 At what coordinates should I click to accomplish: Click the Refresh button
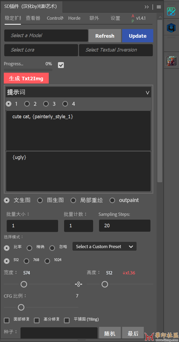point(105,36)
